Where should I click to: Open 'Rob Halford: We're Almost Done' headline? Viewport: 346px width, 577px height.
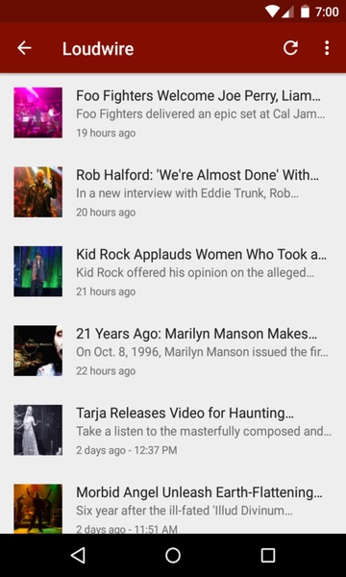197,175
